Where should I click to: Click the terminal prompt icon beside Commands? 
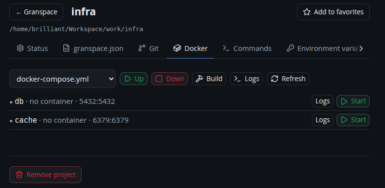click(x=226, y=48)
